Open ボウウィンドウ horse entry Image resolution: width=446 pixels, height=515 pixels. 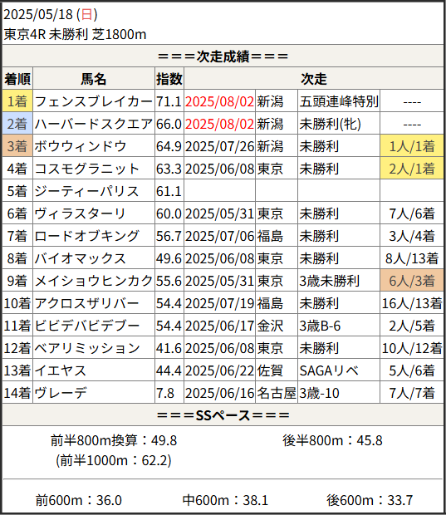pyautogui.click(x=81, y=146)
